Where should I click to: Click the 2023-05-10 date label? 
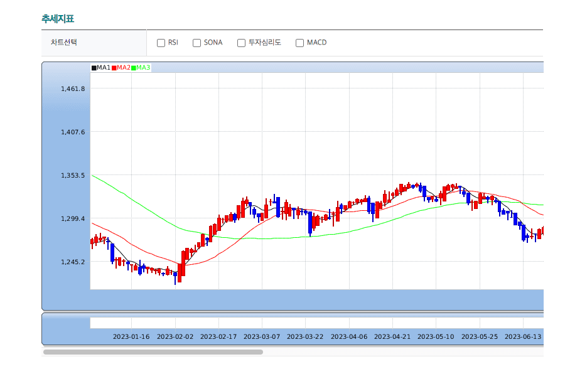click(x=436, y=336)
